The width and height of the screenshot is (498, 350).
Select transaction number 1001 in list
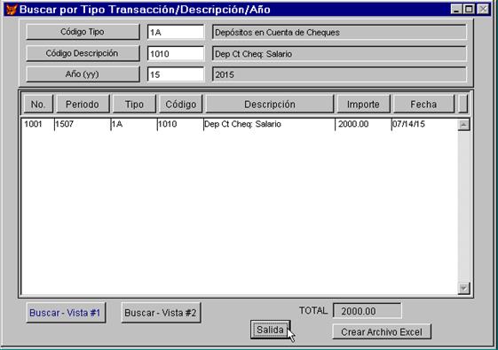(x=34, y=124)
